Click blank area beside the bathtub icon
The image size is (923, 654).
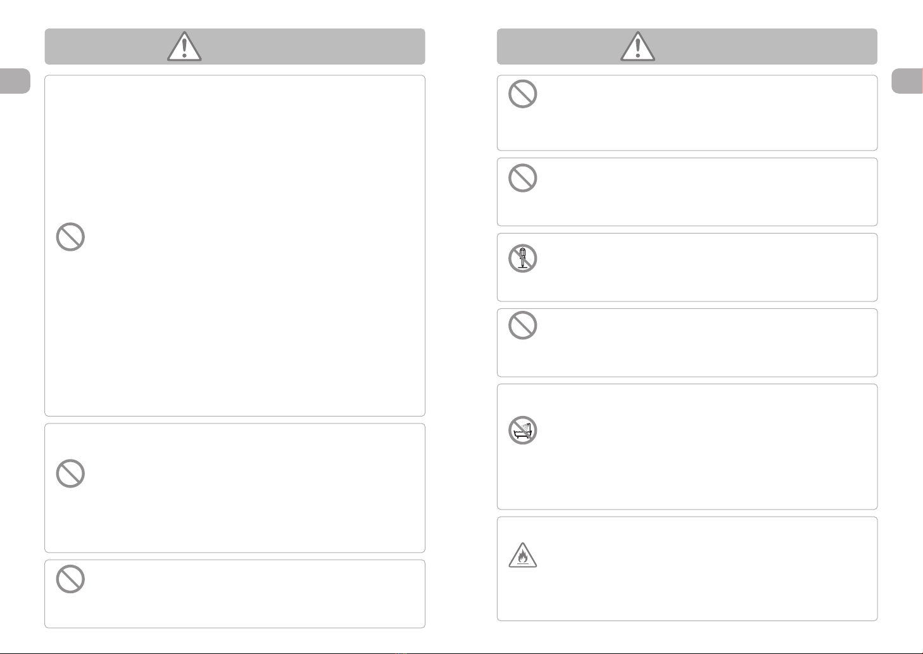[703, 446]
